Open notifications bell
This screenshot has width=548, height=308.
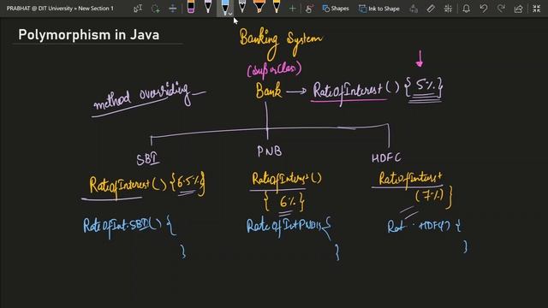[x=466, y=9]
